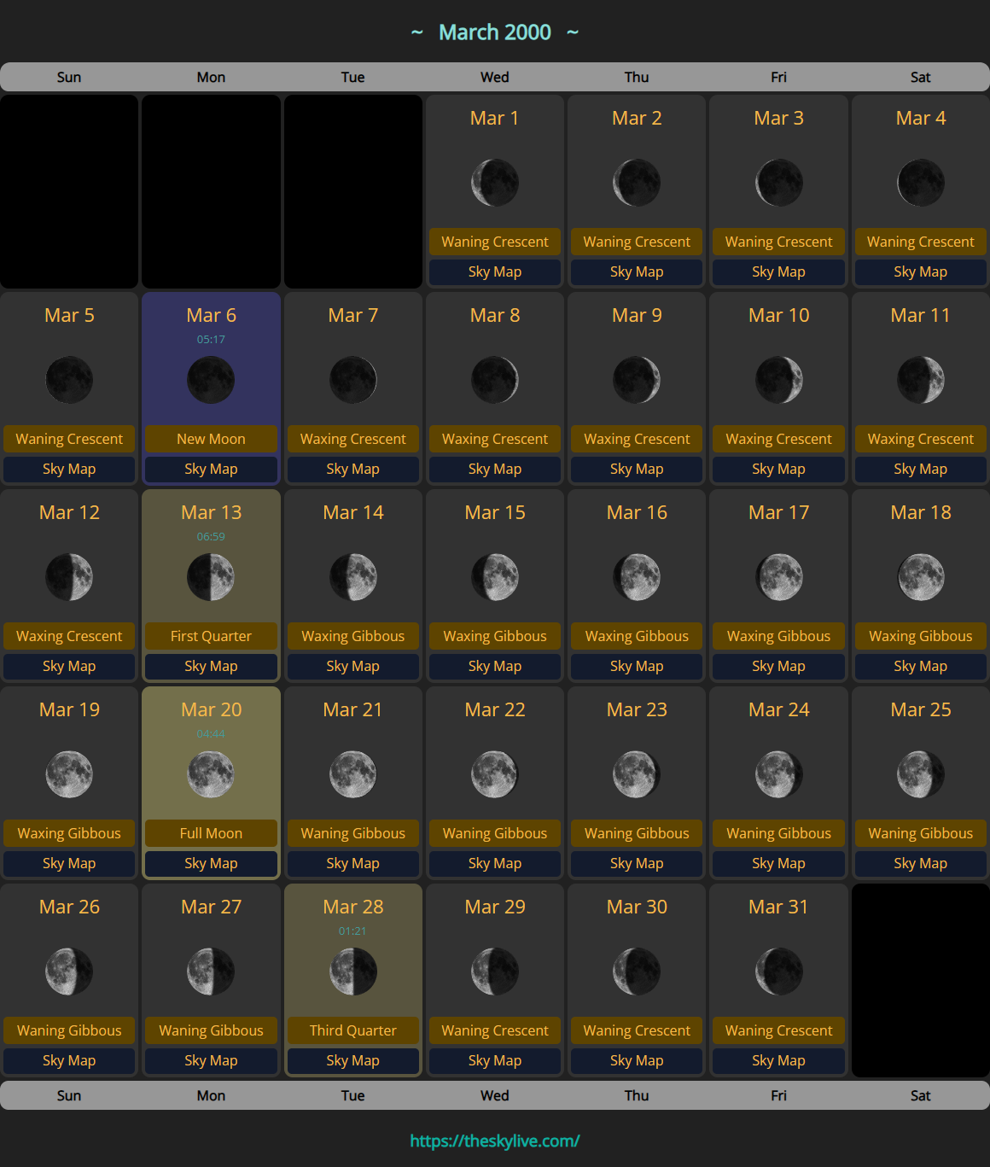Select the Mar 26 date heading
This screenshot has height=1167, width=990.
pyautogui.click(x=69, y=907)
